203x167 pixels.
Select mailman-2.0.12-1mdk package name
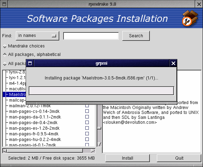point(30,106)
